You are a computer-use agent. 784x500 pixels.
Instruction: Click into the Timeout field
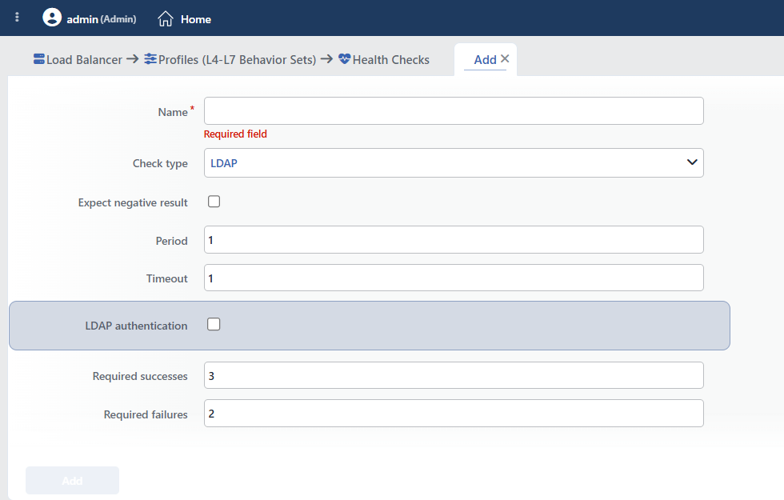coord(454,278)
